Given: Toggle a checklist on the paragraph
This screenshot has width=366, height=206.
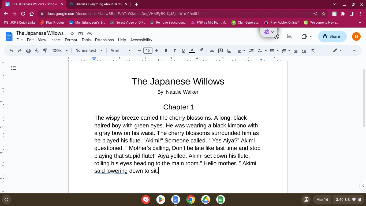Looking at the screenshot, I should coord(260,50).
